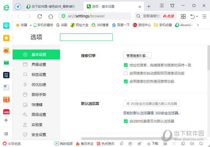Open a new tab with plus button

click(149, 6)
